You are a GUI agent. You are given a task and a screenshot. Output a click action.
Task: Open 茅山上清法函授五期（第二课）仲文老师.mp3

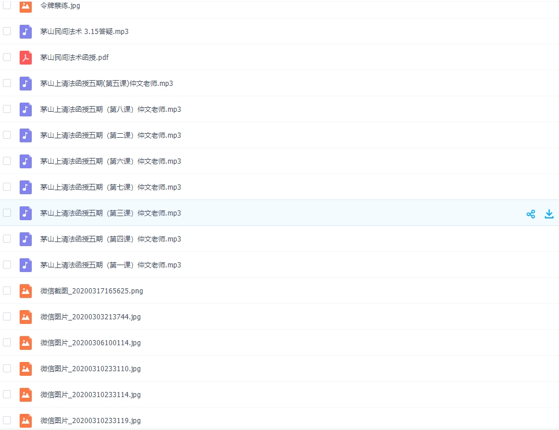click(x=110, y=135)
